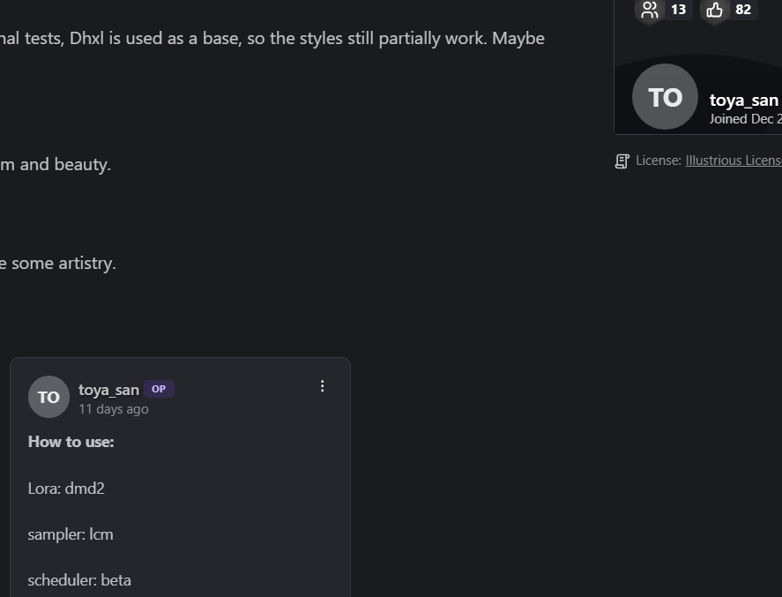
Task: Click the "11 days ago" comment timestamp
Action: click(114, 409)
